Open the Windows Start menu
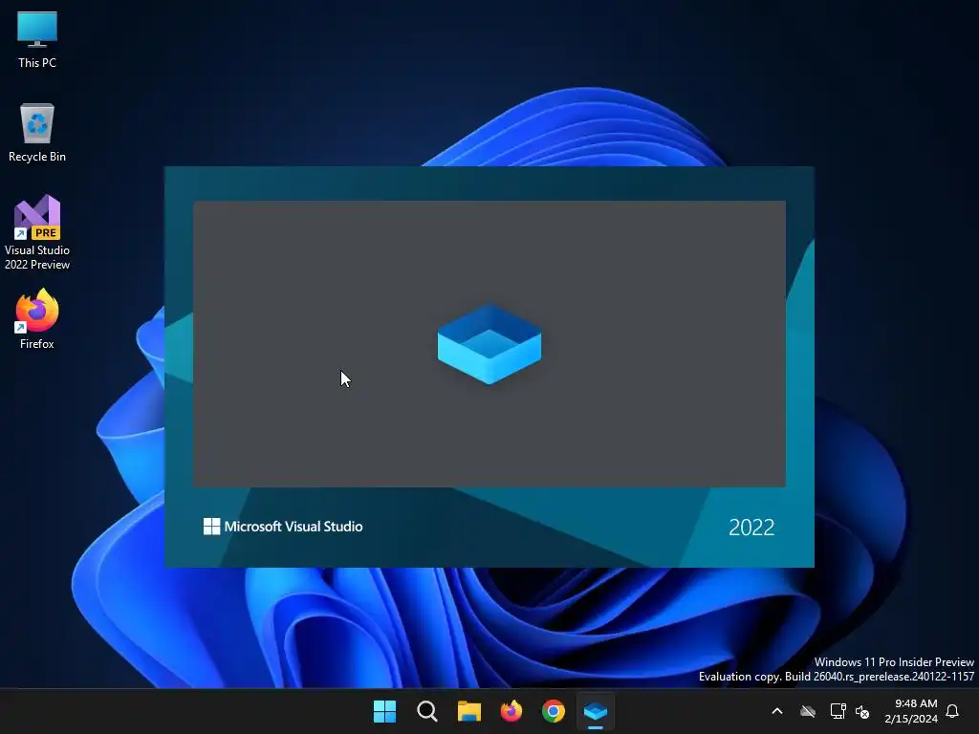Image resolution: width=979 pixels, height=734 pixels. 384,711
